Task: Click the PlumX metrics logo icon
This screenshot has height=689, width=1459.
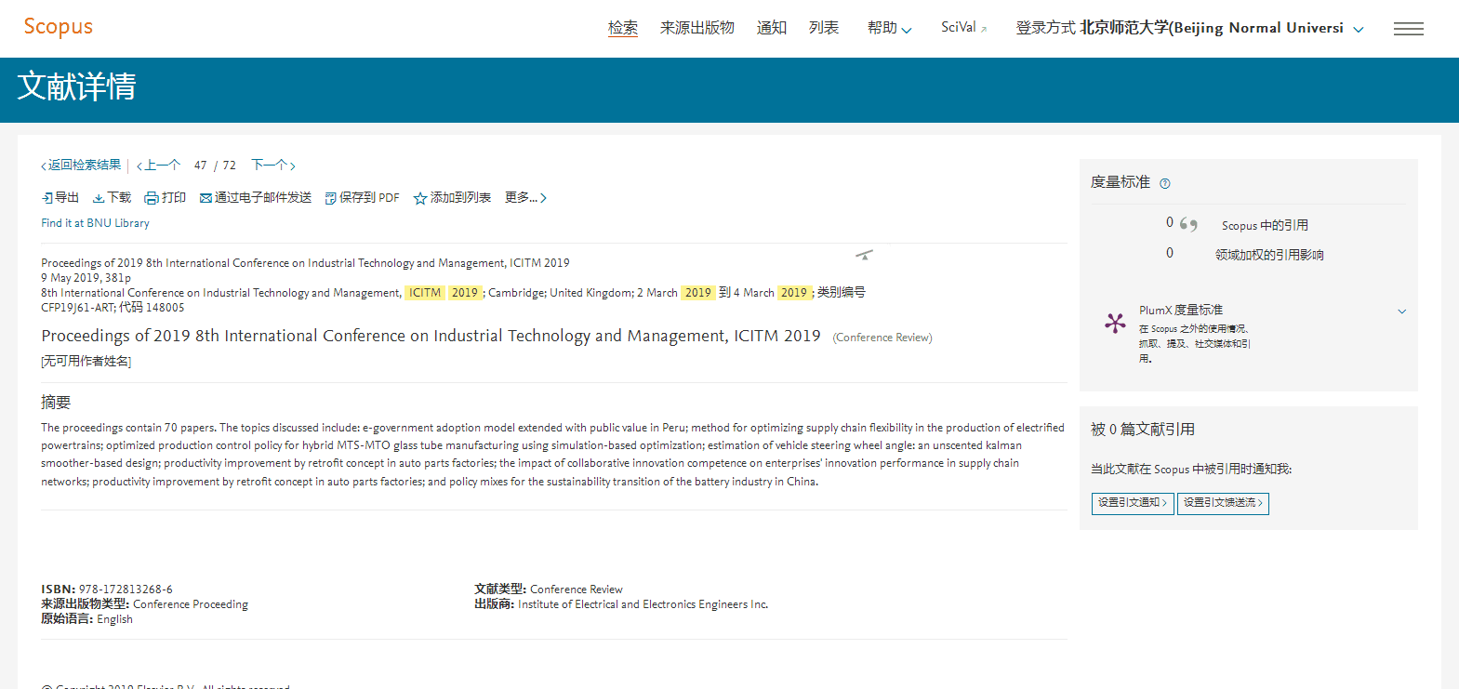Action: coord(1115,323)
